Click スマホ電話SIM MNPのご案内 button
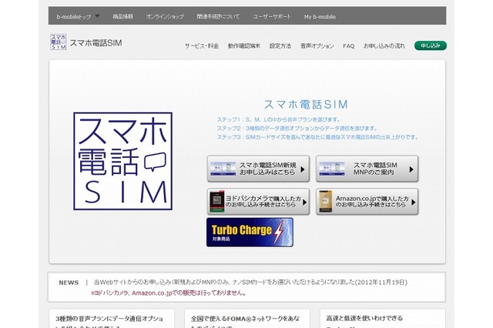The width and height of the screenshot is (493, 328). point(367,169)
